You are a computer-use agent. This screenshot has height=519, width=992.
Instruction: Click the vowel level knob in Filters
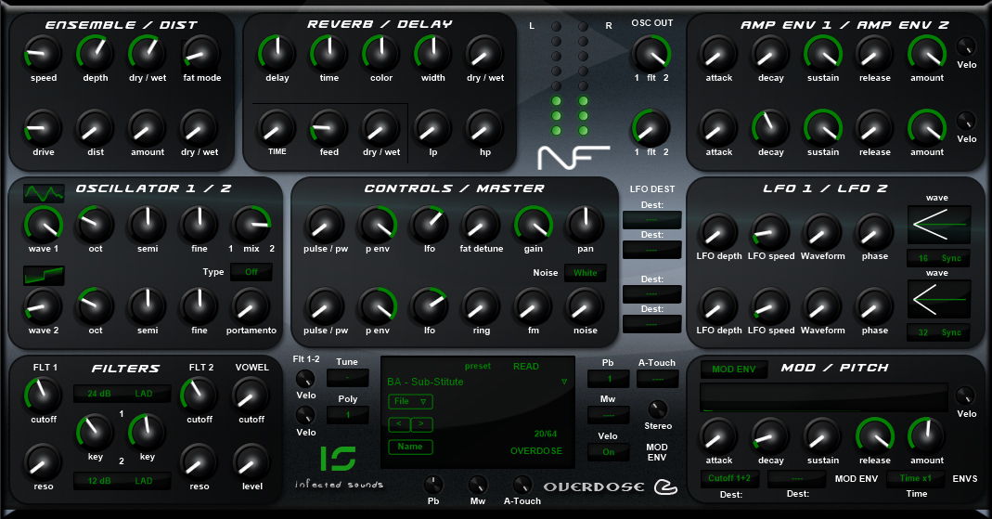251,462
